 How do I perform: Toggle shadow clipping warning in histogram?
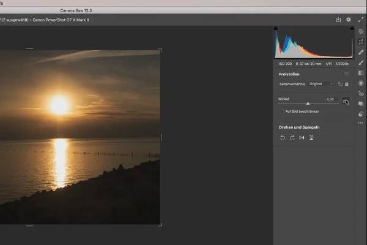(276, 29)
